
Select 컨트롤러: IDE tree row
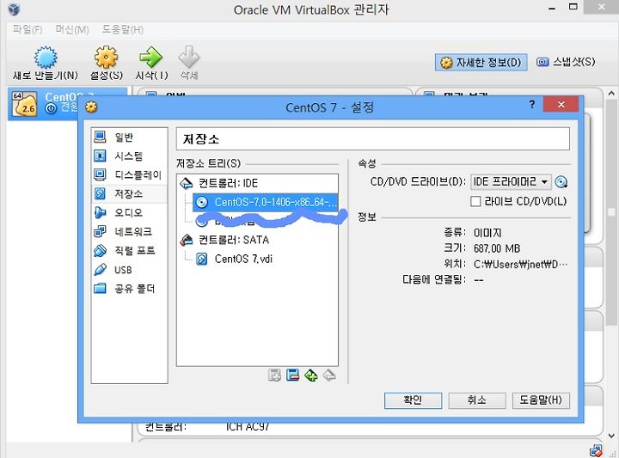(x=257, y=183)
